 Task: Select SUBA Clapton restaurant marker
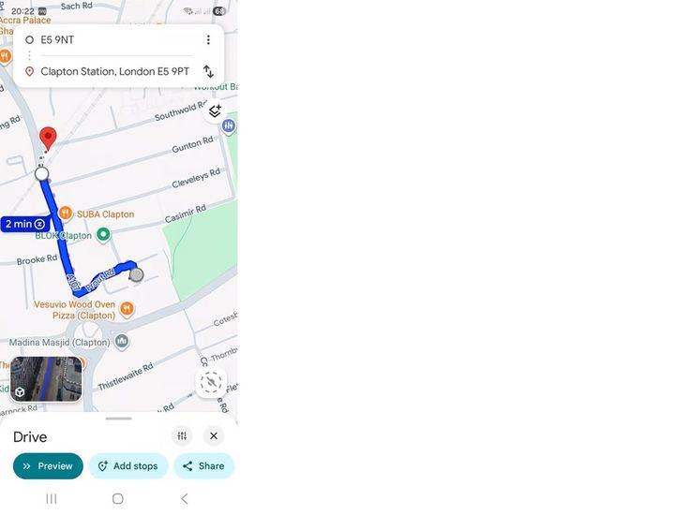(65, 213)
